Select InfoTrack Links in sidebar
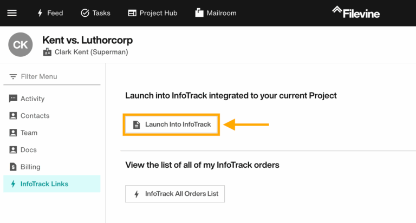 coord(52,183)
